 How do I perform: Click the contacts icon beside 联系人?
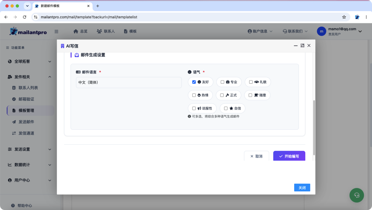[99, 31]
